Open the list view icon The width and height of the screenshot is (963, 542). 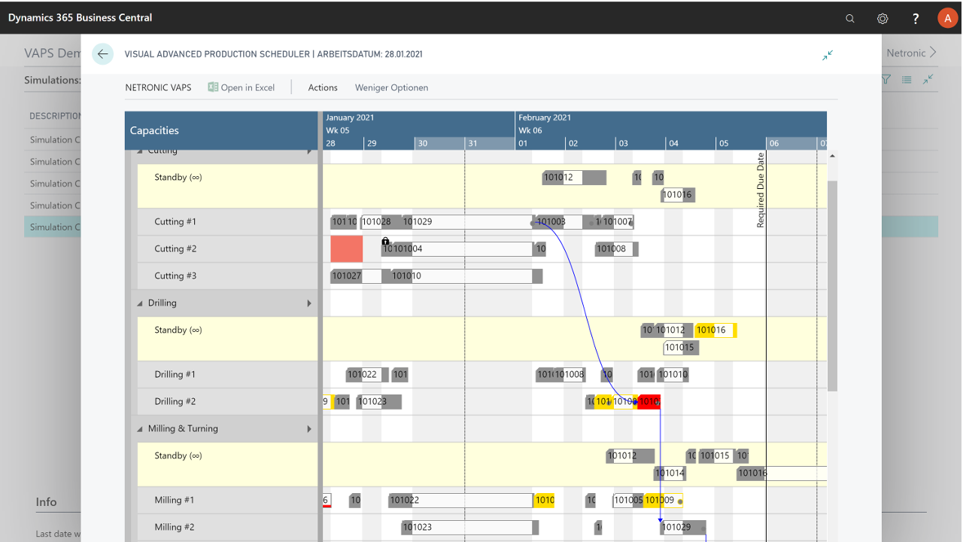[x=907, y=79]
